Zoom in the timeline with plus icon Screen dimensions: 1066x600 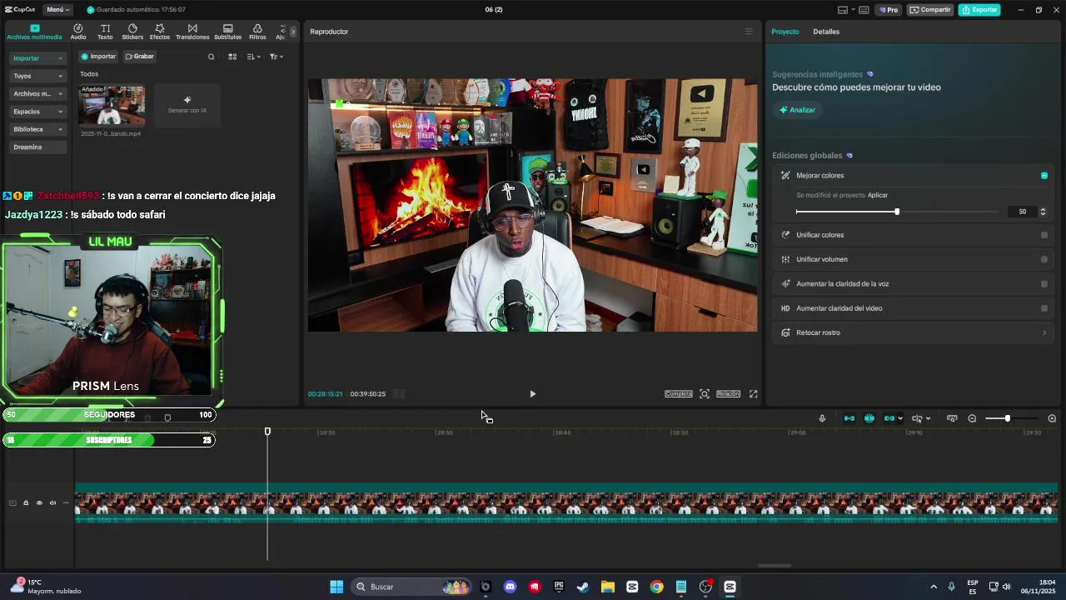[1052, 418]
